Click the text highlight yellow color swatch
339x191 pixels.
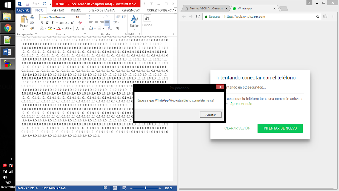pos(50,29)
